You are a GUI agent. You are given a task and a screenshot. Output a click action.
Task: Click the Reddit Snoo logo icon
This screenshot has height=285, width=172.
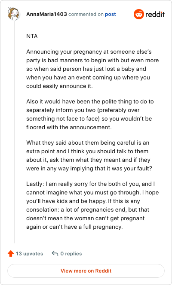tap(139, 14)
